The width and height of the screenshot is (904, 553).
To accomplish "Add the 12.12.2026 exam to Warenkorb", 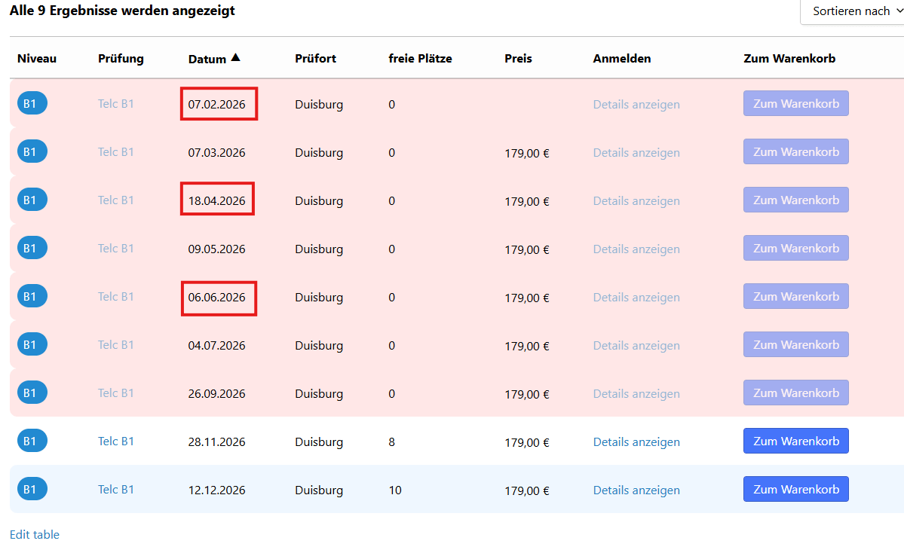I will click(x=795, y=490).
